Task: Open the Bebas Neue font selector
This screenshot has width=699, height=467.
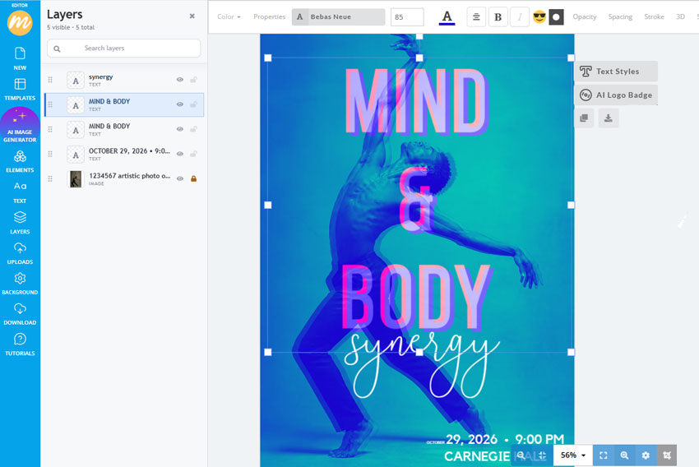Action: [338, 17]
